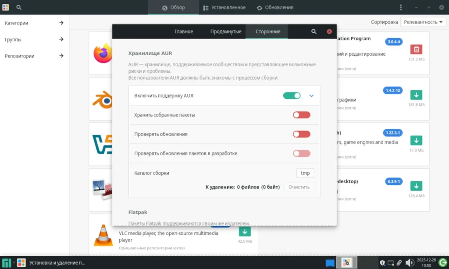The width and height of the screenshot is (449, 269).
Task: Disable the 'Включить поддержку AUR' switch
Action: 292,96
